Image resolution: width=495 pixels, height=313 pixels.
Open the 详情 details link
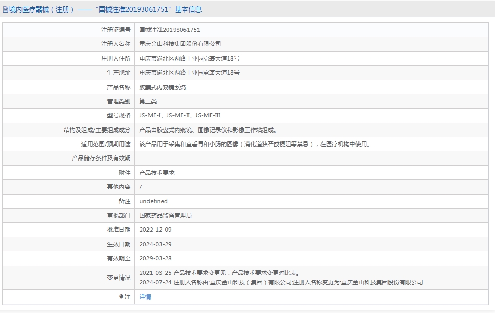pos(145,297)
